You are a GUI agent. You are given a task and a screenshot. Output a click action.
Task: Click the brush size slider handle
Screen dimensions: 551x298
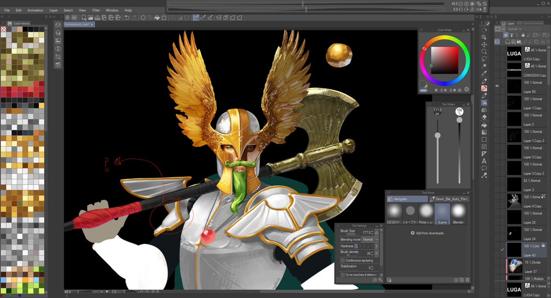point(437,135)
